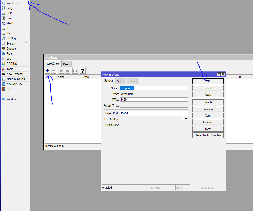Open the funnel Filter icon

point(83,71)
